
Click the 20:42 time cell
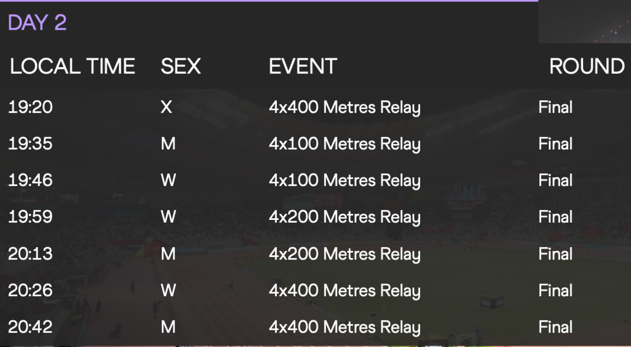[30, 327]
